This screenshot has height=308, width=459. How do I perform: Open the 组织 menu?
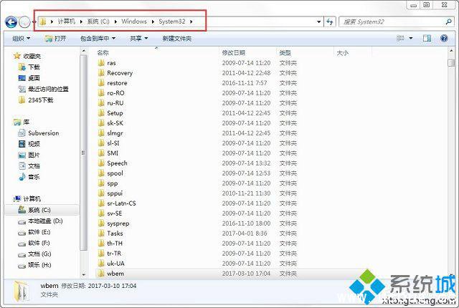point(21,38)
